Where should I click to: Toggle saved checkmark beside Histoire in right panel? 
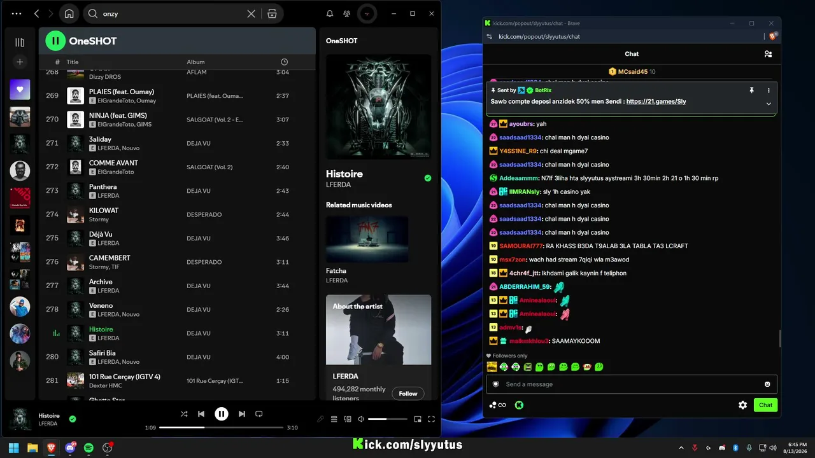(x=428, y=178)
